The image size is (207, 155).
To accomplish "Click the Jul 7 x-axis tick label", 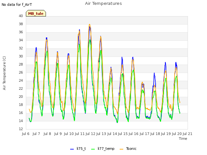I will tap(36, 134).
